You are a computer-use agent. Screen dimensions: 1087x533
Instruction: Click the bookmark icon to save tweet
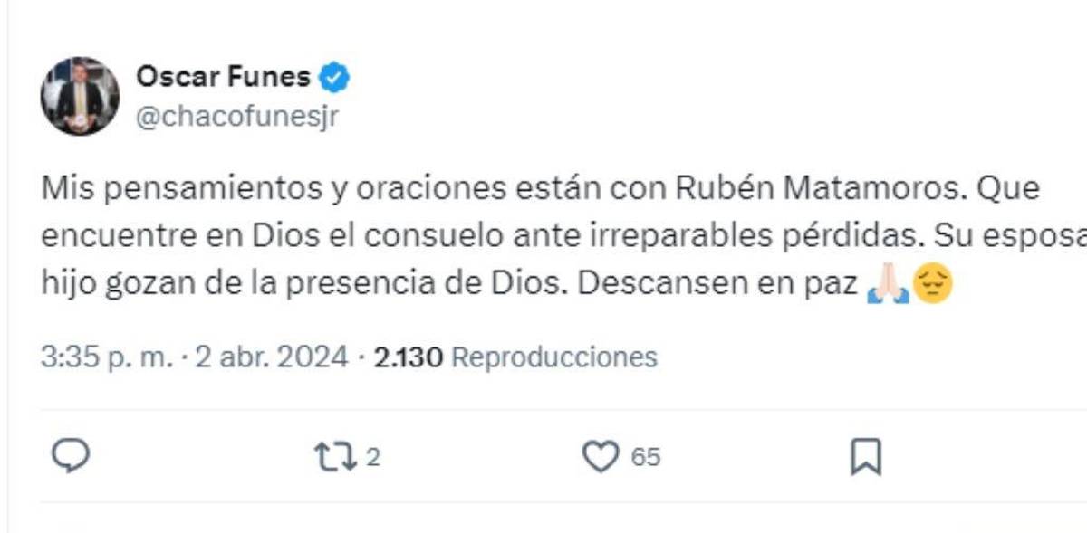click(867, 458)
